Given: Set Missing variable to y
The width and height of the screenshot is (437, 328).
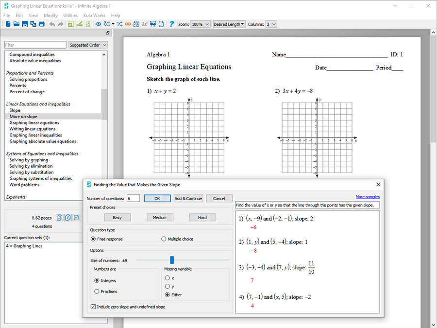Looking at the screenshot, I should (167, 286).
